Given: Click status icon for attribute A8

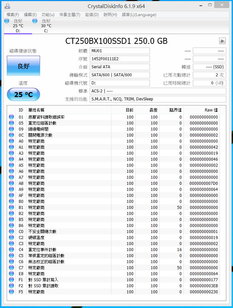Looking at the screenshot, I should pyautogui.click(x=11, y=183).
